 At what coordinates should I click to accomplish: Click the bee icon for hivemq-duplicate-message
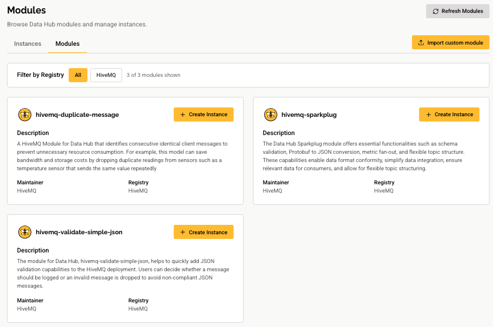point(25,114)
